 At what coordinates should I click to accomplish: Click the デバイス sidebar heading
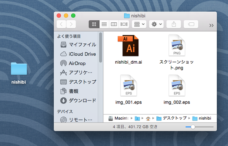(x=65, y=112)
